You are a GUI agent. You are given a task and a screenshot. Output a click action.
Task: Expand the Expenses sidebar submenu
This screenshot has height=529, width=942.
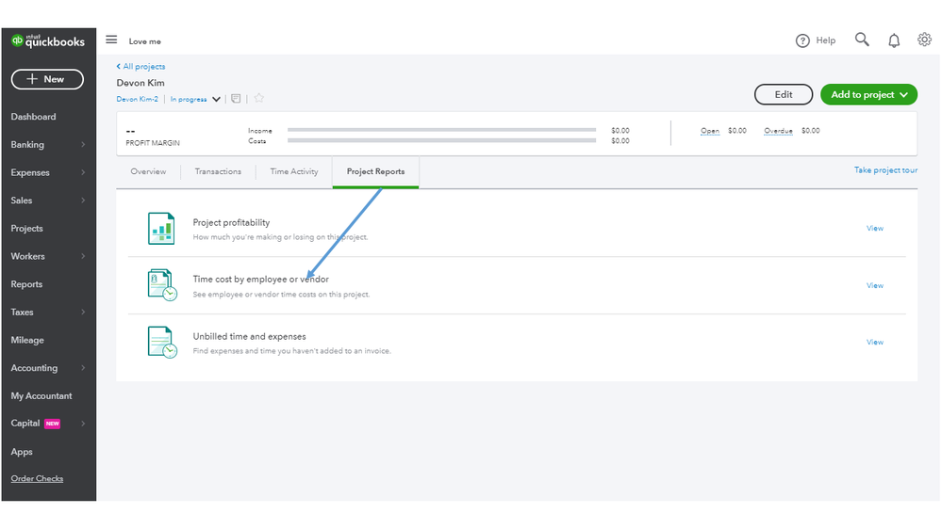click(x=83, y=173)
